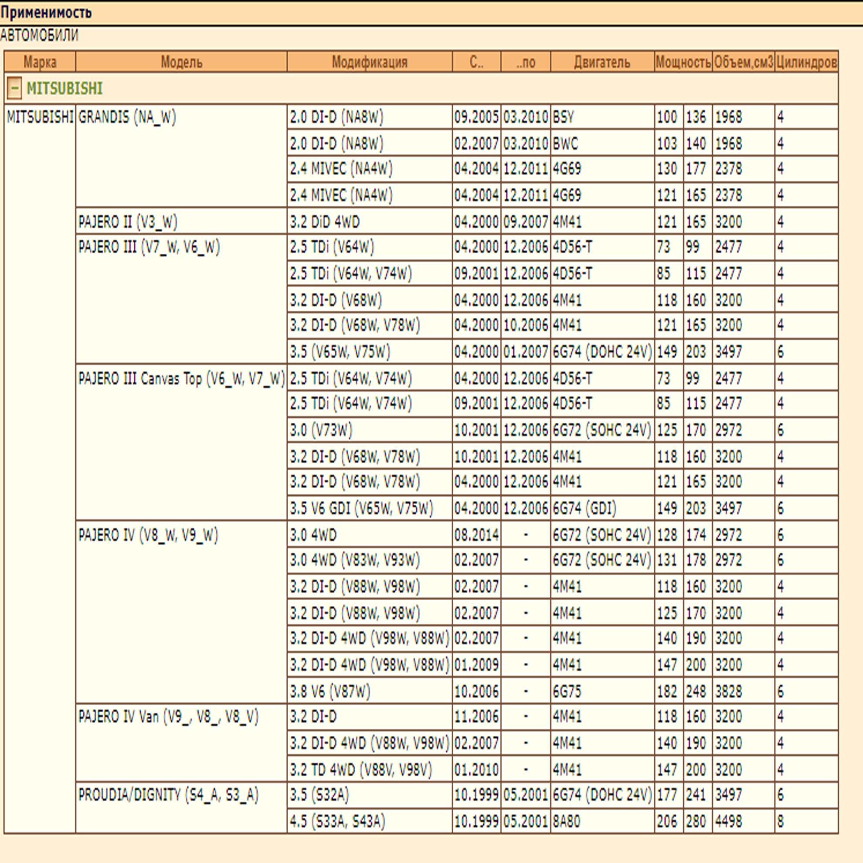Screen dimensions: 863x863
Task: Click the 6G74 (GDI) engine cell
Action: [603, 508]
